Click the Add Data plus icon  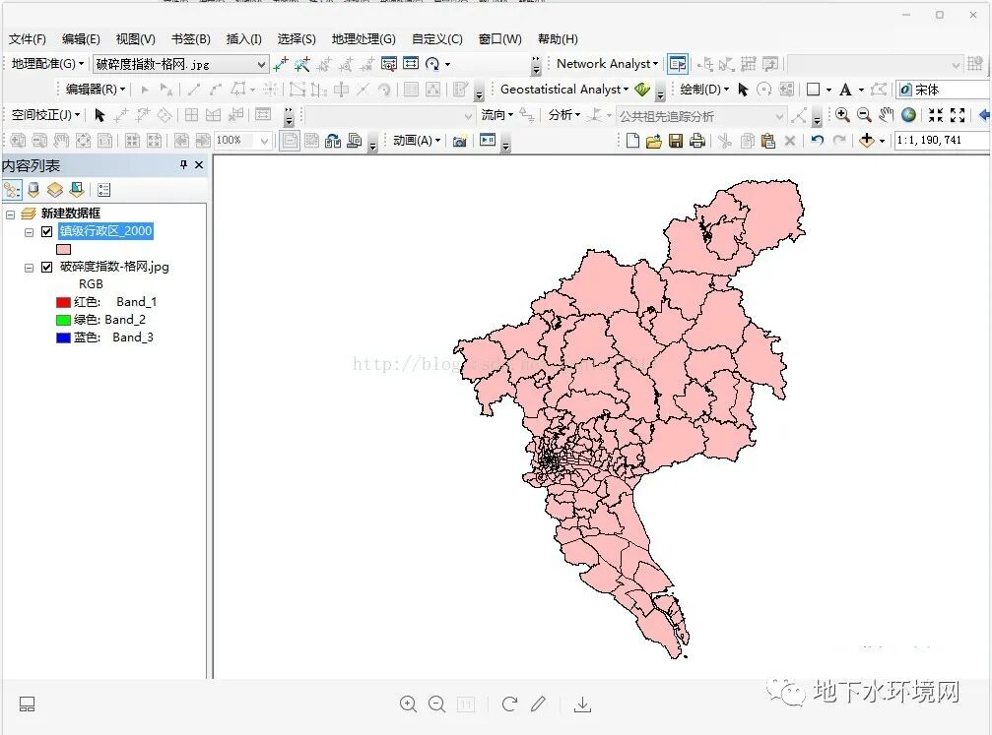(867, 140)
